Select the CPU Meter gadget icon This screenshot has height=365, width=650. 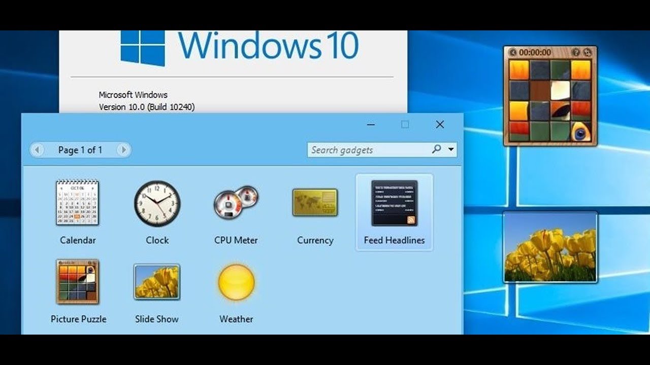pos(236,202)
